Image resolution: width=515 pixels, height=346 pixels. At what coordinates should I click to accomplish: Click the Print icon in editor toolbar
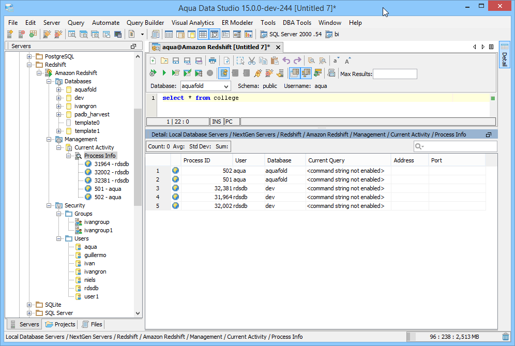(213, 61)
